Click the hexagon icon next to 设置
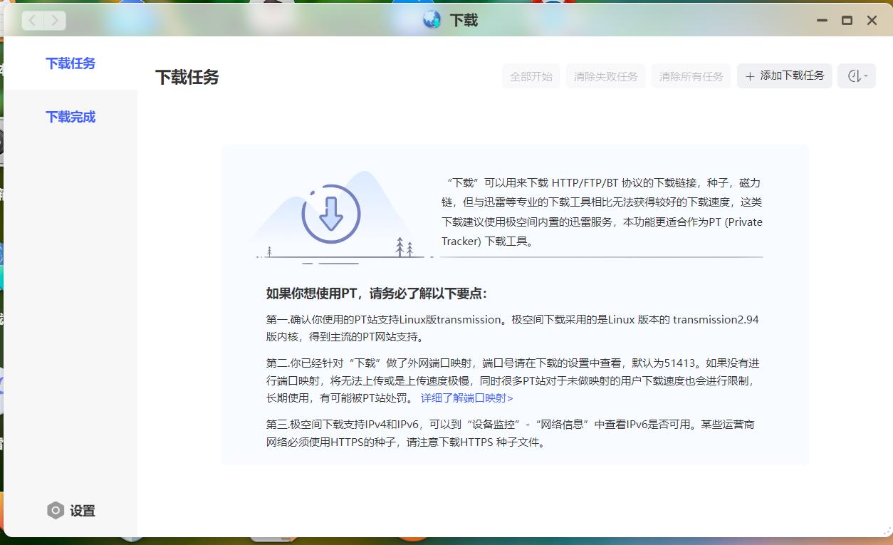893x545 pixels. [x=56, y=510]
